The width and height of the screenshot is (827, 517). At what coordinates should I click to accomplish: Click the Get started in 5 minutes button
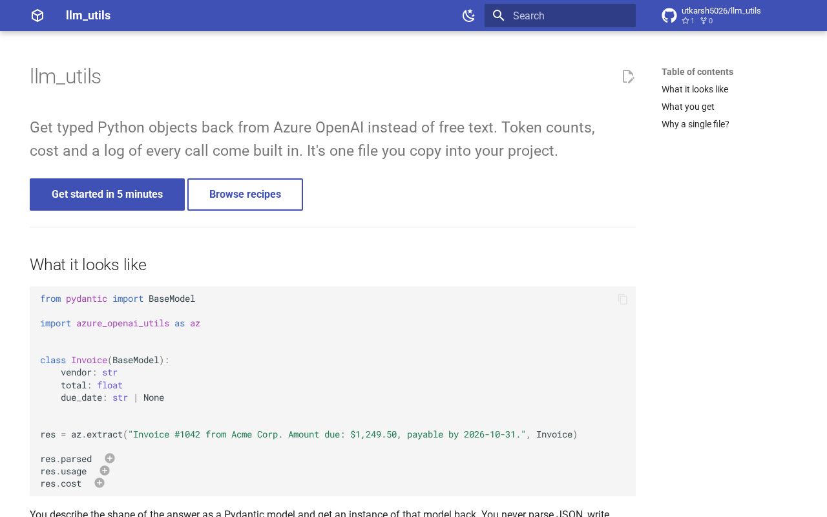[107, 195]
